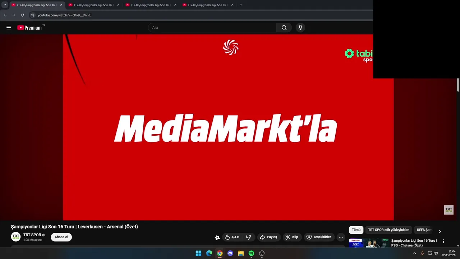The image size is (460, 259).
Task: Click the microphone icon in system tray
Action: tap(422, 253)
